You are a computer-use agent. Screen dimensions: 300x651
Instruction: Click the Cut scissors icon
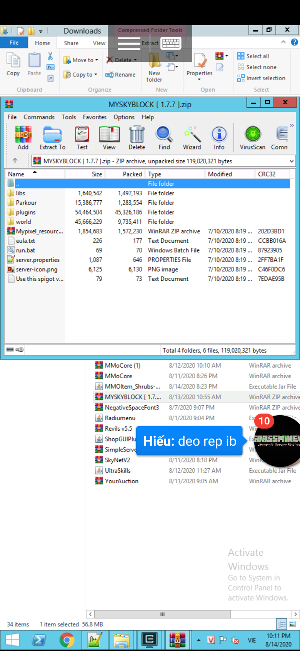50,56
